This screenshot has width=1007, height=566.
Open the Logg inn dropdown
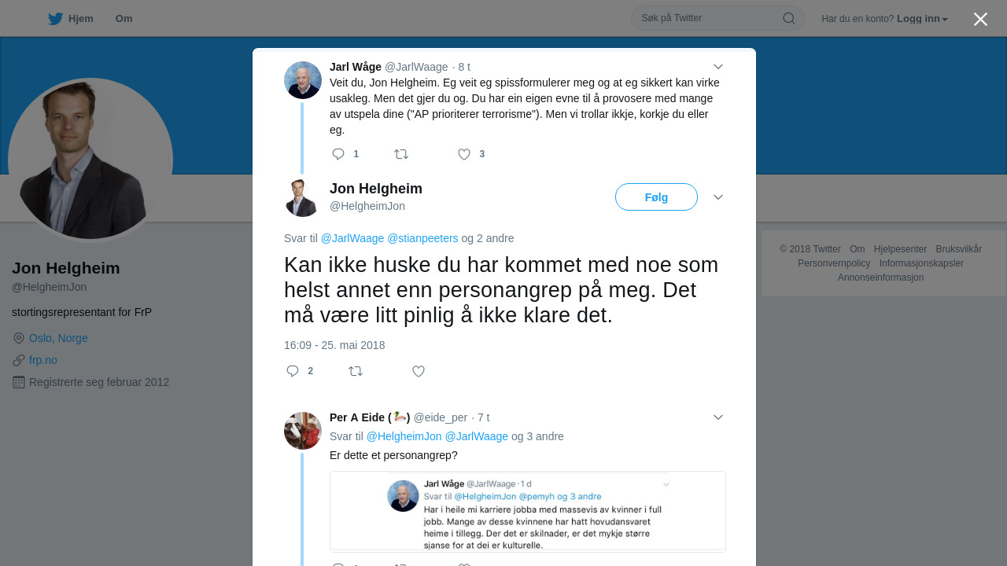click(x=922, y=19)
